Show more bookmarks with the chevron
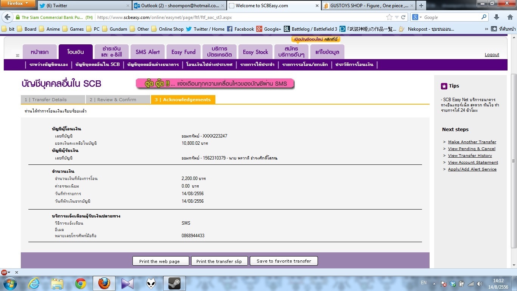517x291 pixels. point(486,29)
